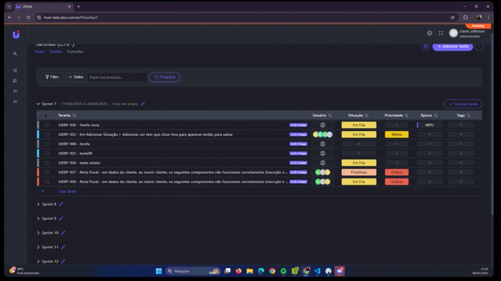This screenshot has width=501, height=281.
Task: Click the save icon beside Adicionar Tarefa
Action: tap(426, 47)
